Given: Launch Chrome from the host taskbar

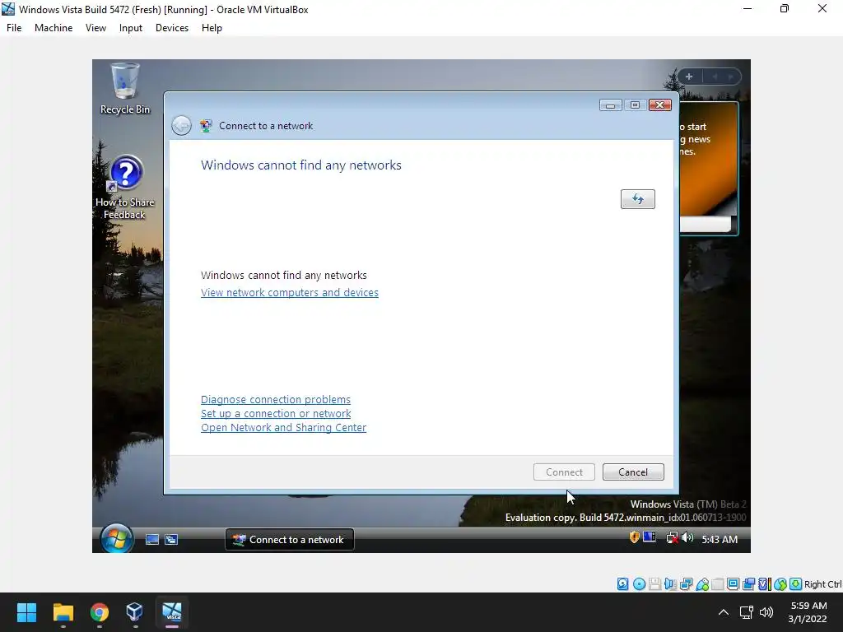Looking at the screenshot, I should [x=99, y=612].
